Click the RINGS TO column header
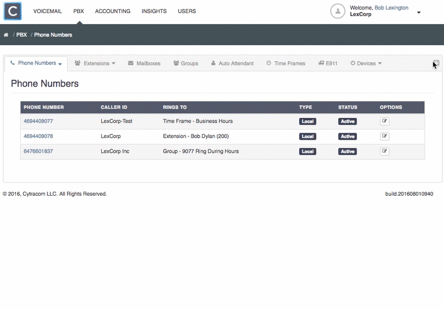Screen dimensions: 444x309 [x=175, y=108]
